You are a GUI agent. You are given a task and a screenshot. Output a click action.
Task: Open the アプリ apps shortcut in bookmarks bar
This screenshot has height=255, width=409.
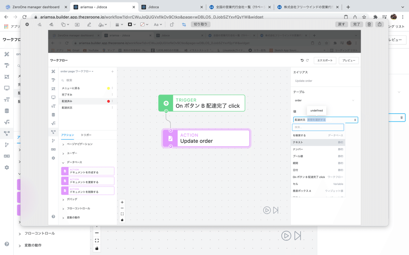coord(12,26)
